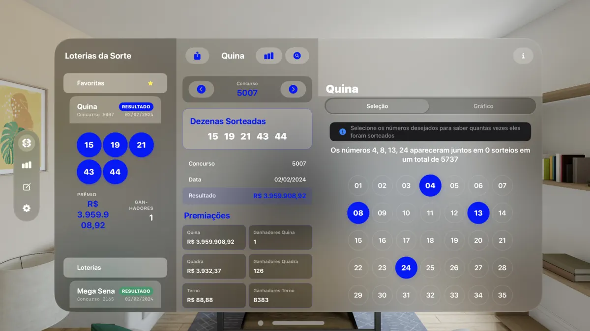Go to previous concurso with left arrow
590x331 pixels.
pos(201,89)
